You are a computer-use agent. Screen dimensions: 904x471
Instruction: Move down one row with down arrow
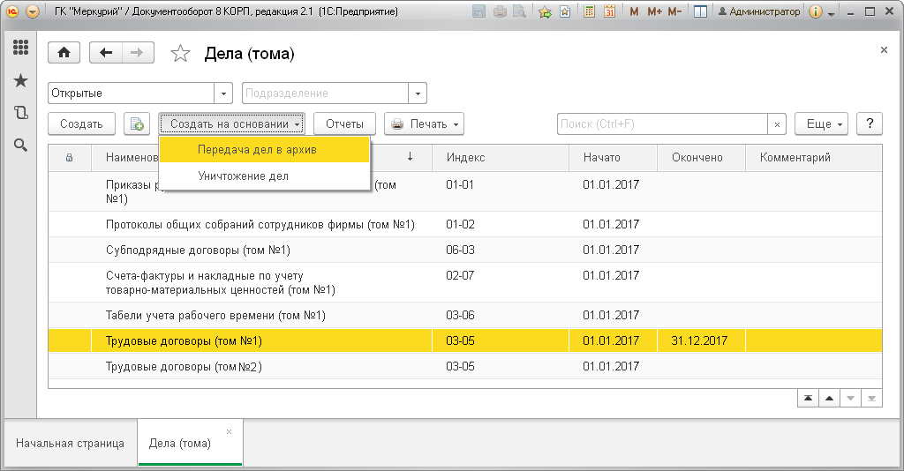click(850, 399)
